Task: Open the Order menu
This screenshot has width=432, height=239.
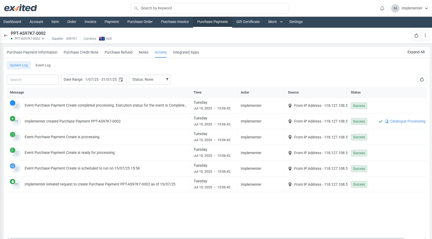Action: point(72,22)
